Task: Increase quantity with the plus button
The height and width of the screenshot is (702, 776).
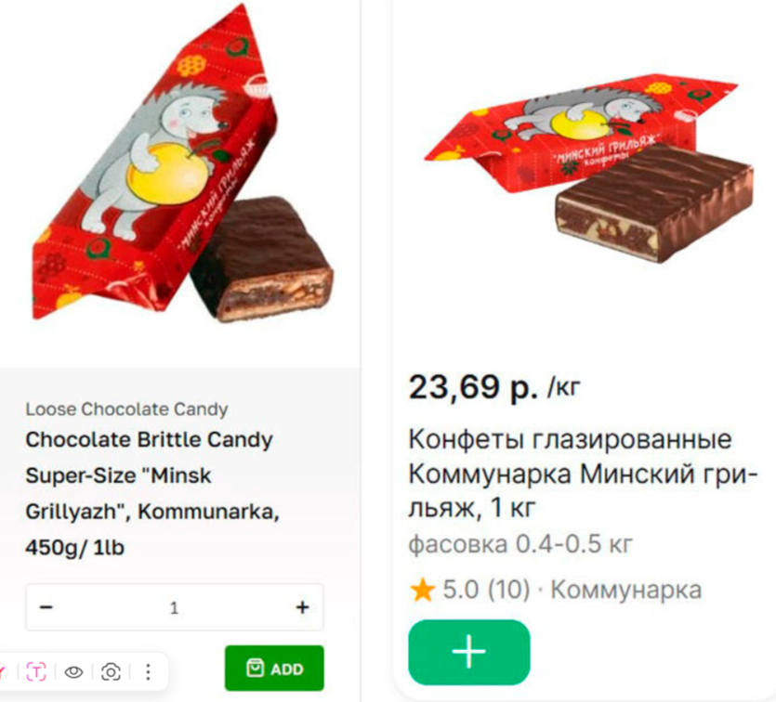Action: [302, 607]
